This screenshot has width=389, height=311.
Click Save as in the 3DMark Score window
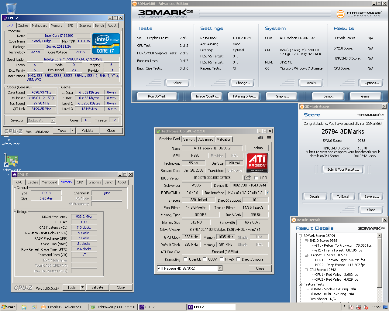pos(371,197)
